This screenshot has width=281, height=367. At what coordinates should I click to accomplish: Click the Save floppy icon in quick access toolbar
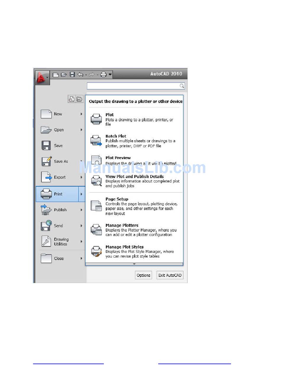click(x=72, y=75)
